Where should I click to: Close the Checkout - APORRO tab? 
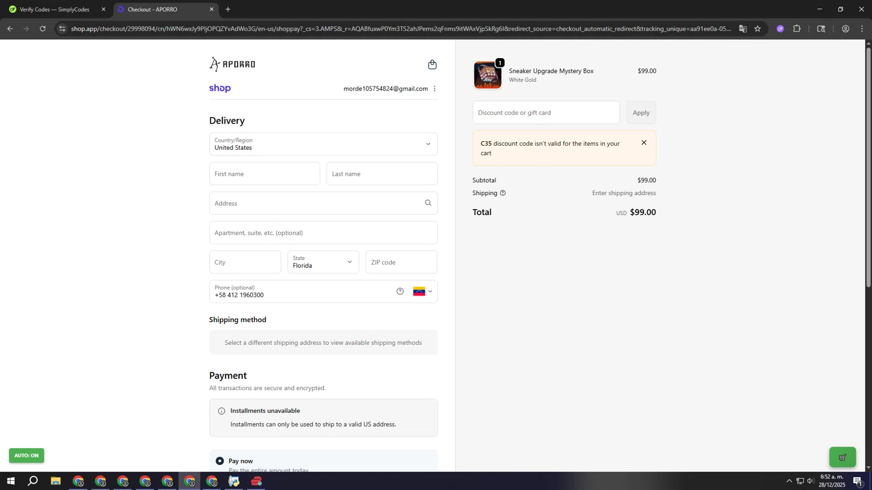point(212,9)
